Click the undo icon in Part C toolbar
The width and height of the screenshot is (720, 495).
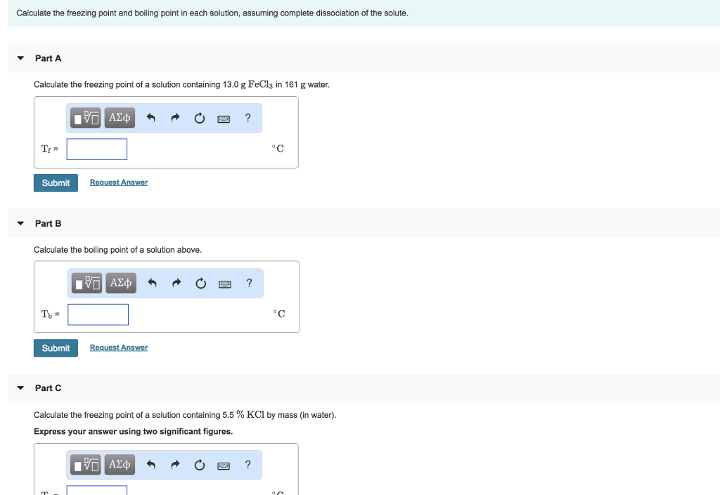tap(151, 464)
